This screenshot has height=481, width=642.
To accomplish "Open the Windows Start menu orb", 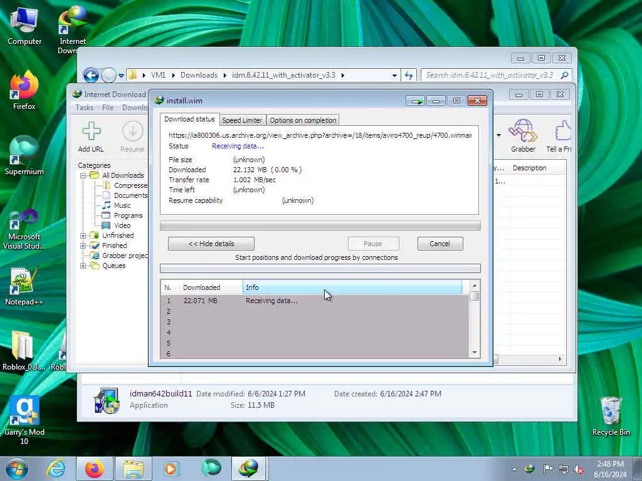I will pos(17,468).
